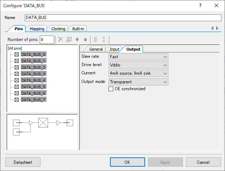This screenshot has height=171, width=225.
Task: Expand the Current dropdown
Action: click(138, 73)
